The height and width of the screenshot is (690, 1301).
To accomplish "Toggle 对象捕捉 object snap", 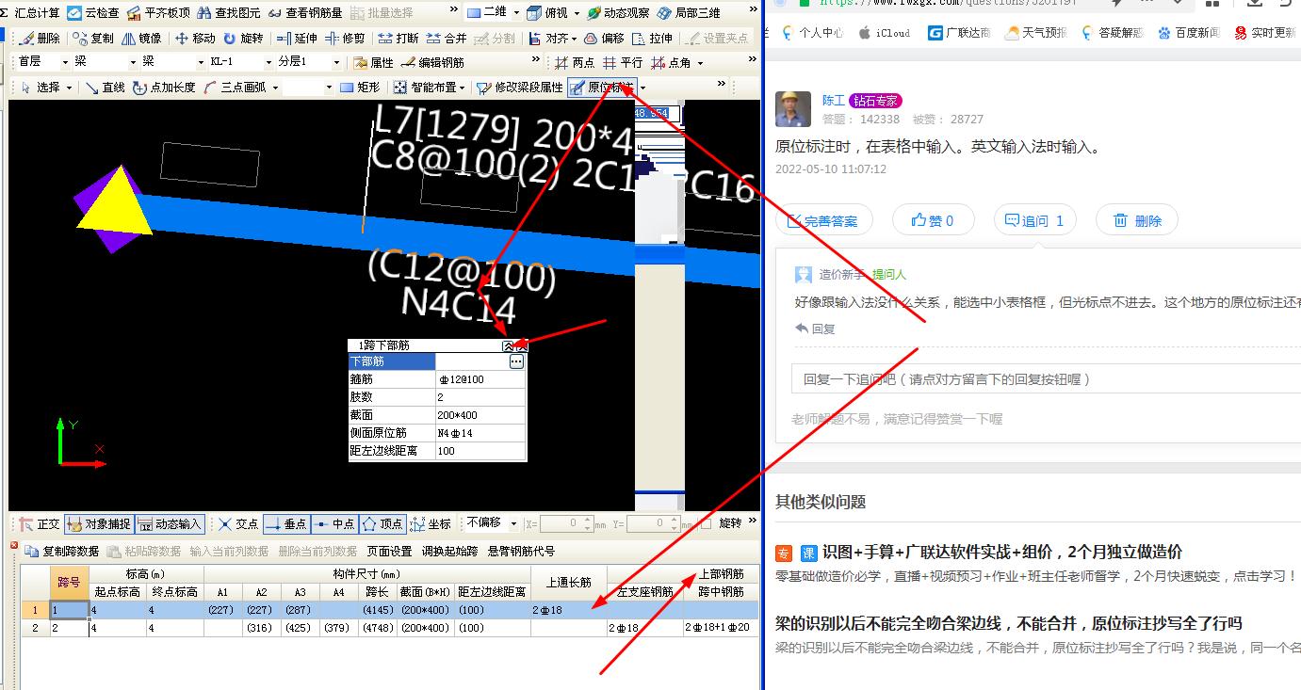I will (99, 523).
